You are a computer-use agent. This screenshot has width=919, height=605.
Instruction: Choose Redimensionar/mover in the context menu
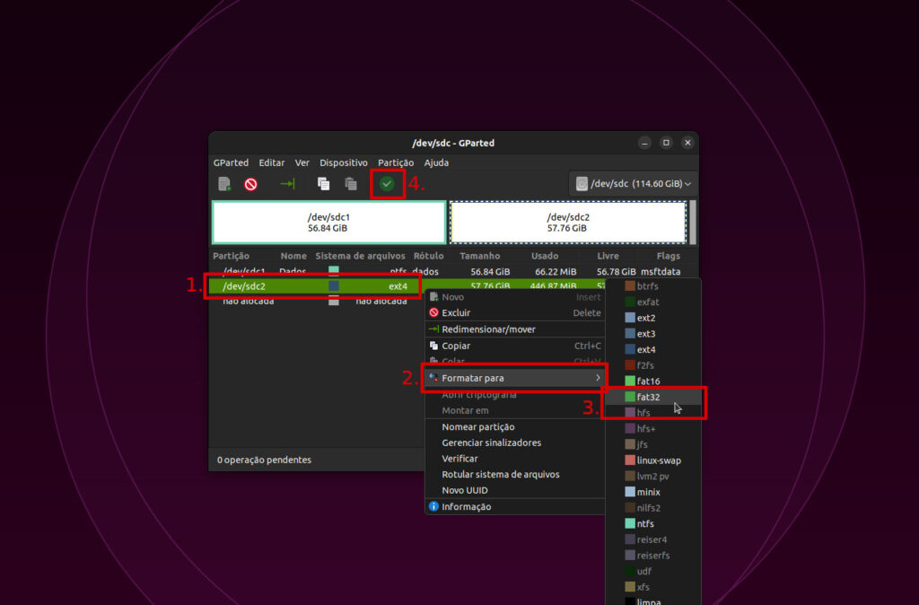pyautogui.click(x=515, y=329)
